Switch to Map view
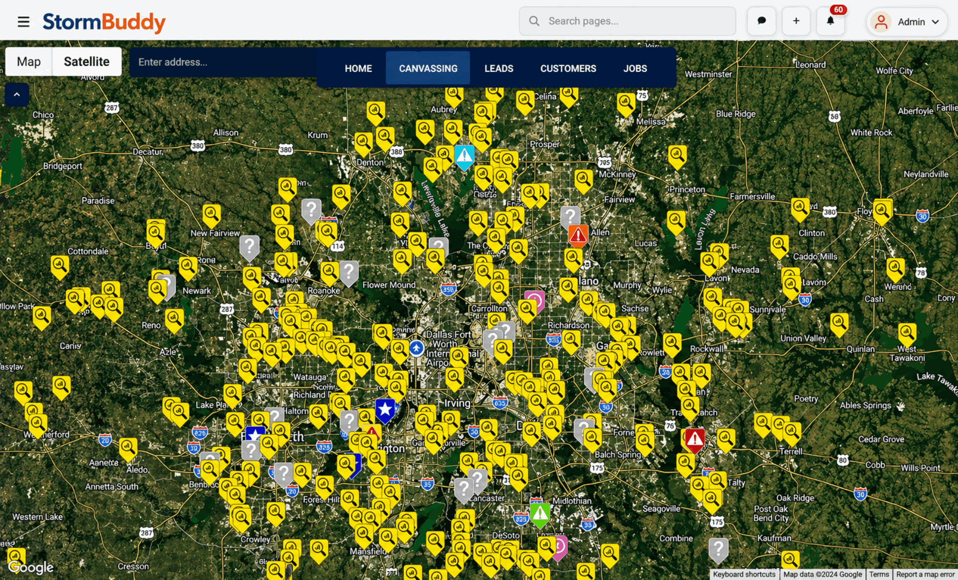The height and width of the screenshot is (580, 958). tap(29, 61)
